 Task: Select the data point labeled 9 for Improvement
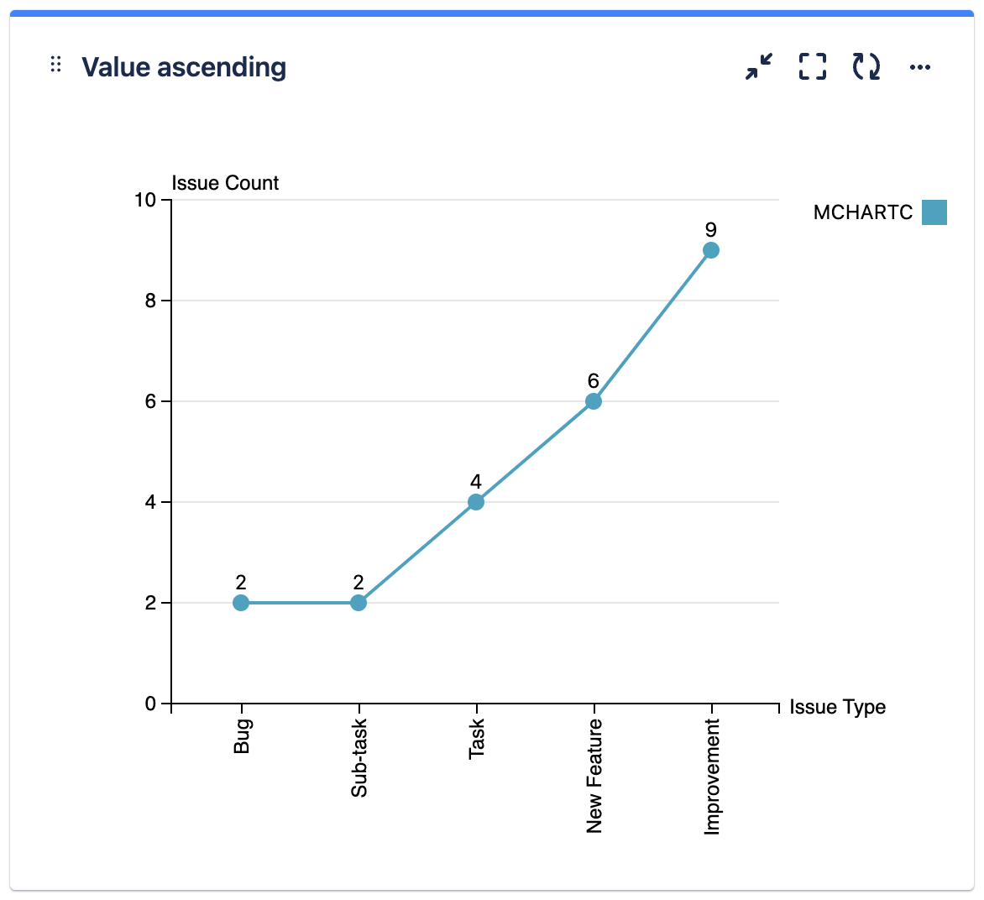click(711, 249)
